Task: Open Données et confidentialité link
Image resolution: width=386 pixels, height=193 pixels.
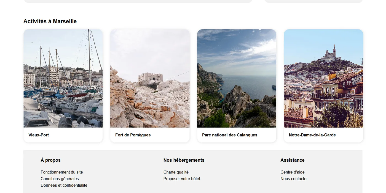Action: point(64,185)
